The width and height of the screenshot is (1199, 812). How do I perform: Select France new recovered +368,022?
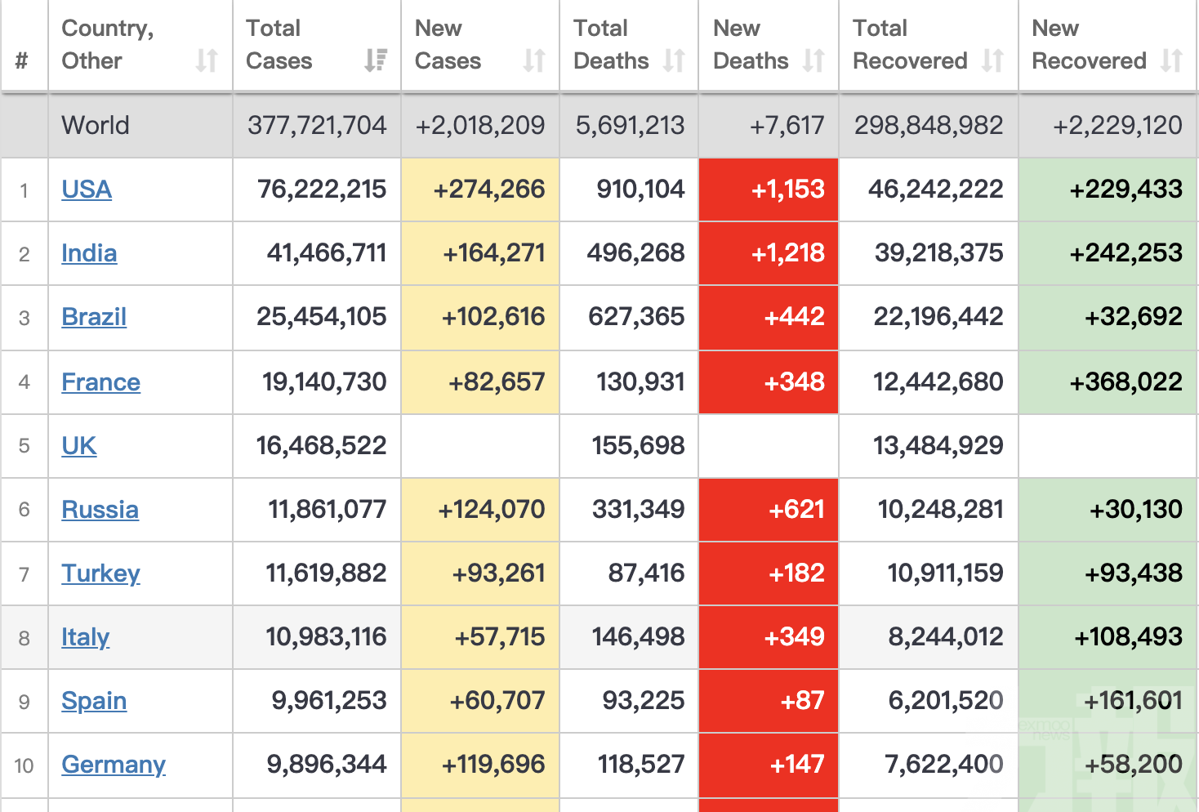tap(1126, 382)
